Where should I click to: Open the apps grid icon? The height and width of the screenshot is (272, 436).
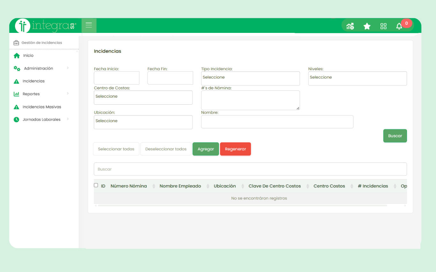(x=383, y=26)
